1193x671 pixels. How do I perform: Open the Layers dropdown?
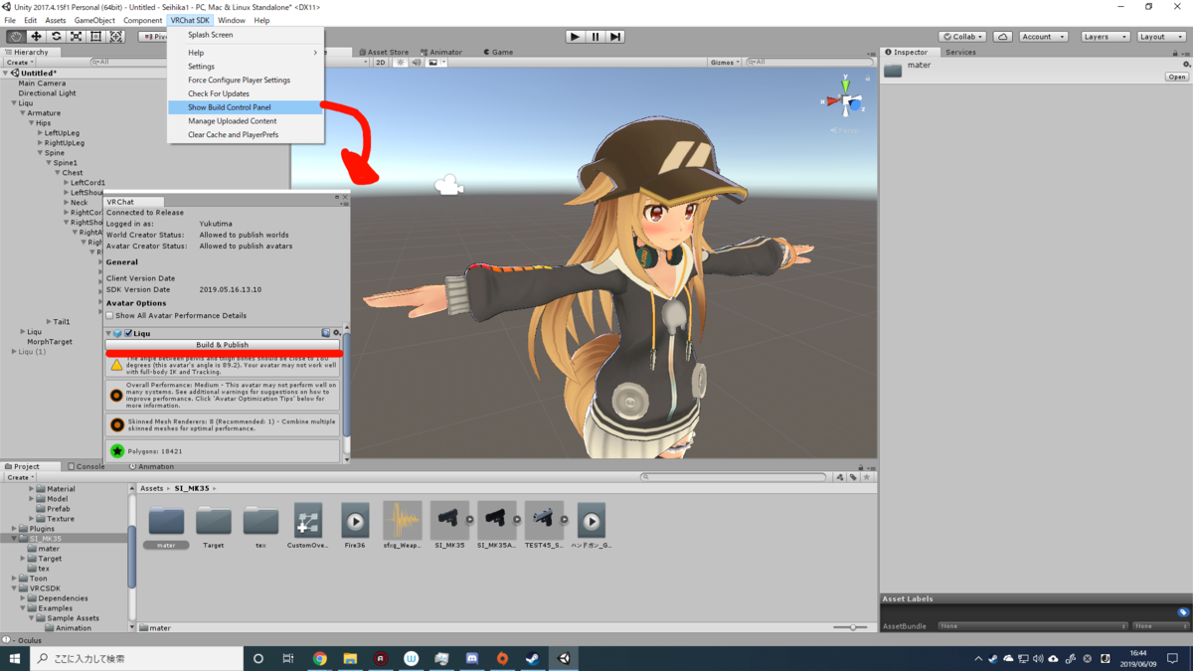pos(1105,37)
